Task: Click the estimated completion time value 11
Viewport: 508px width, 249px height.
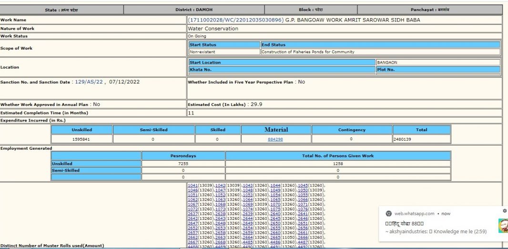Action: (x=191, y=113)
